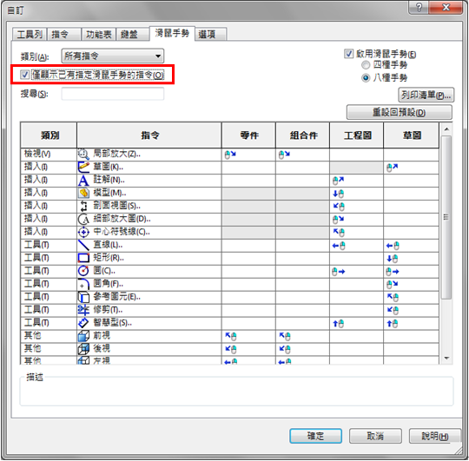Click into the 搜尋 search field
469x461 pixels.
point(112,94)
